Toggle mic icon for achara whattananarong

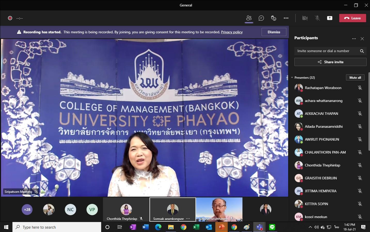click(360, 101)
